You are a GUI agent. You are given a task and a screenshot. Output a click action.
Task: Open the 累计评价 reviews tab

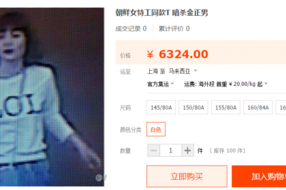click(x=174, y=29)
